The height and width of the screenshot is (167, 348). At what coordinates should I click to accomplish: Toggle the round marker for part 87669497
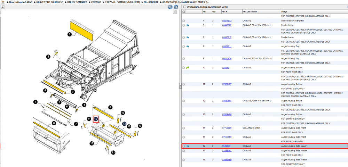click(x=183, y=84)
